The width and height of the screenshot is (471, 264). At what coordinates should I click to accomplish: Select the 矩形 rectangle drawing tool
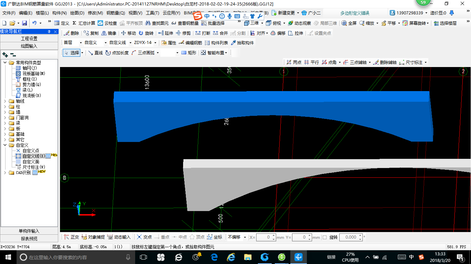189,53
